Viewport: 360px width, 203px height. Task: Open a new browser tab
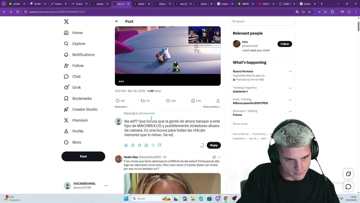(x=321, y=4)
